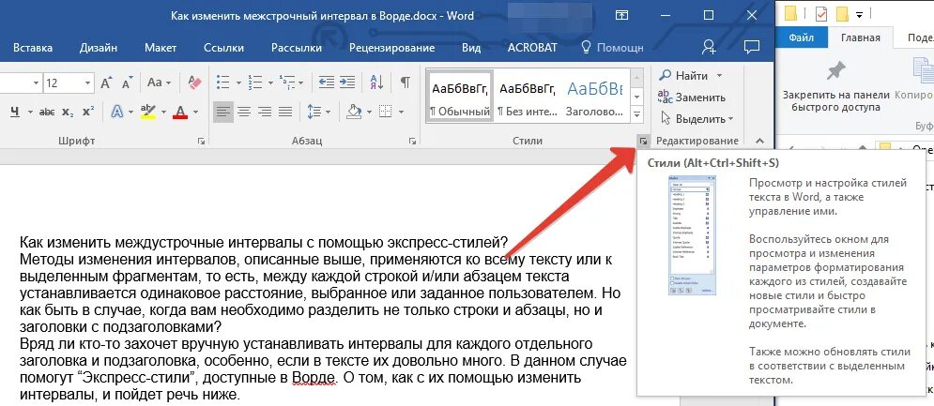Open the Абзац dialog launcher
This screenshot has height=406, width=934.
pyautogui.click(x=412, y=141)
